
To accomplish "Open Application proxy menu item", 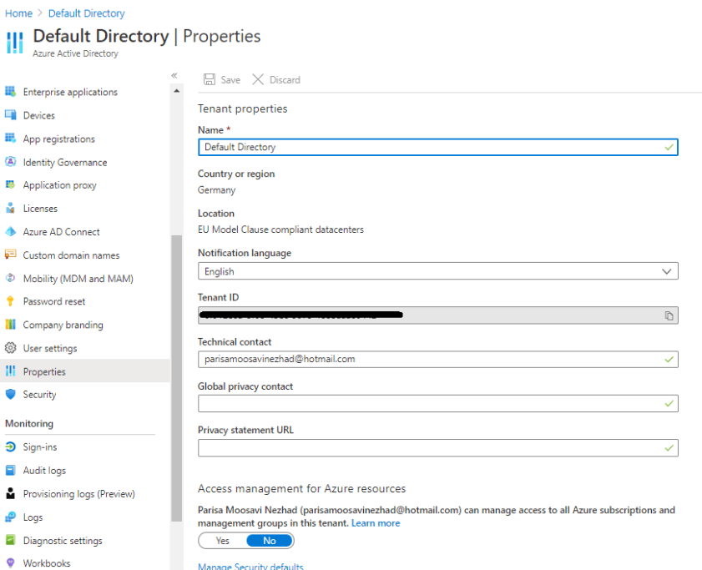I will (59, 185).
